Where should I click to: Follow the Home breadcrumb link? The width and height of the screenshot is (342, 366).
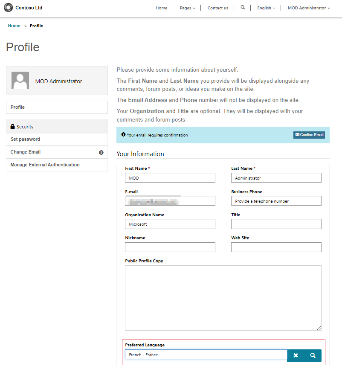(x=14, y=26)
